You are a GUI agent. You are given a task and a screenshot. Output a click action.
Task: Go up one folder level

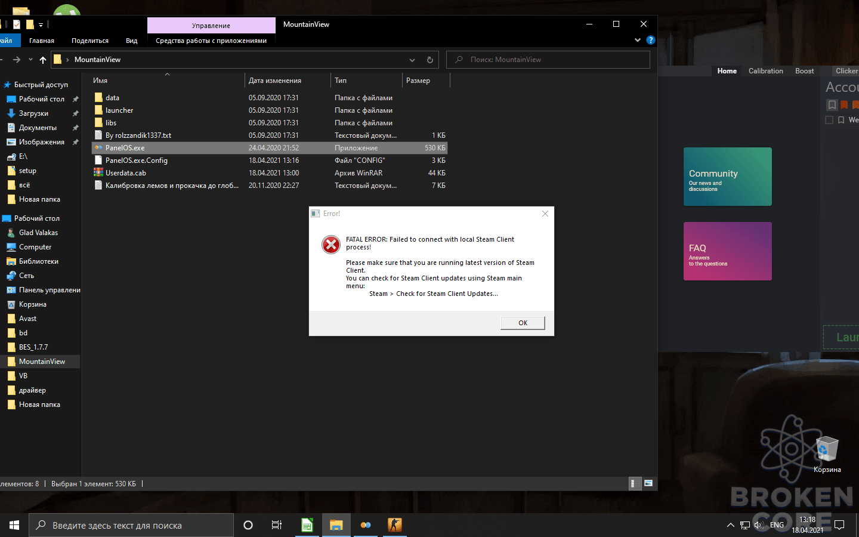point(43,60)
